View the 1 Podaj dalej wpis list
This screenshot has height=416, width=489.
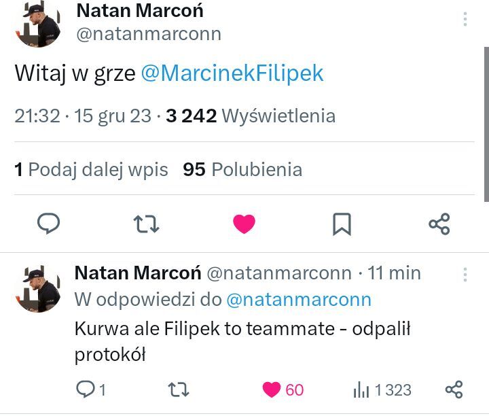91,169
